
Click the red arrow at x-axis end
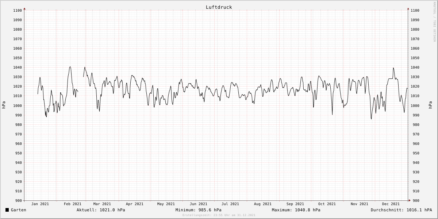(409, 200)
